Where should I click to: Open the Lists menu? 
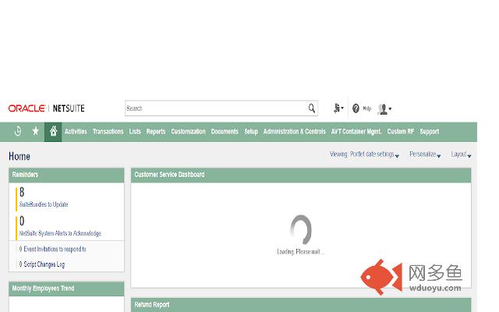135,132
